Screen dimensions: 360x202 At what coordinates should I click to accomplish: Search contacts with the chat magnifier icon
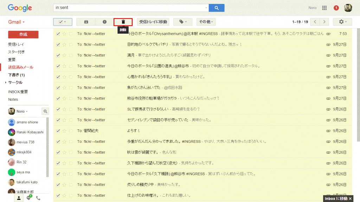(45, 111)
